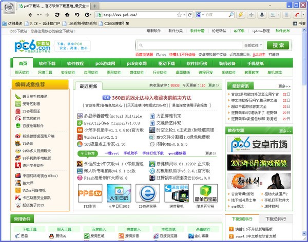308x242 pixels.
Task: Open the 2345浏览器 thumbnail
Action: coord(148,193)
